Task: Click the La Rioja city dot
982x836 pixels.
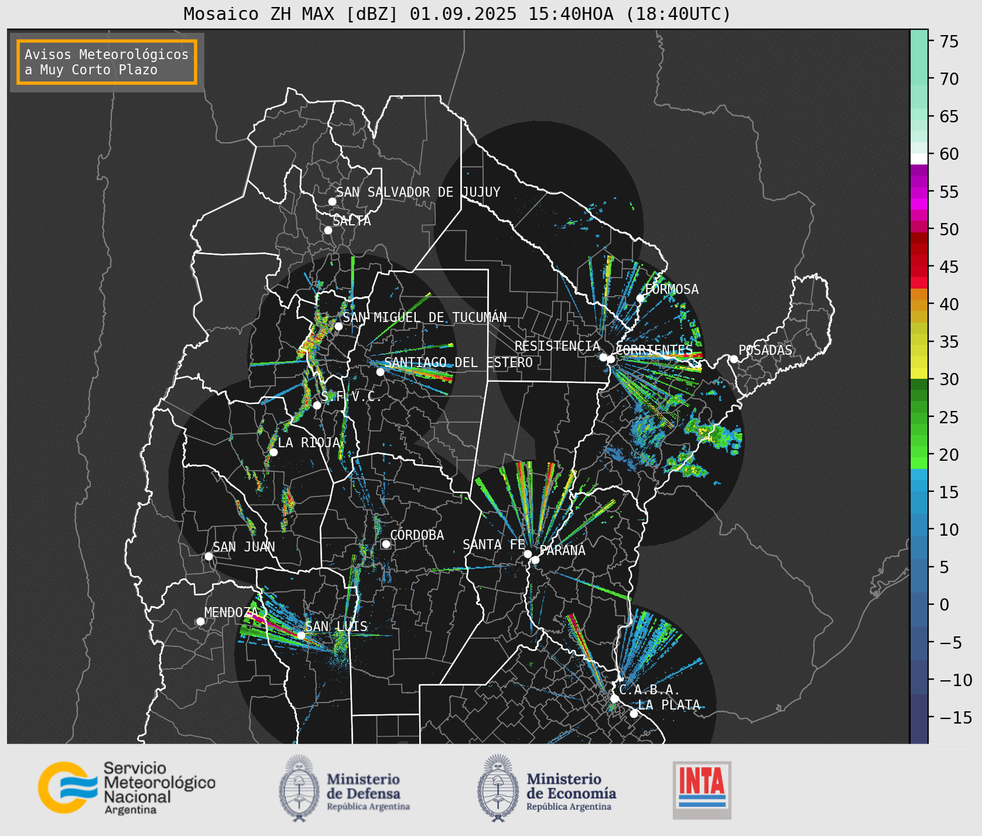Action: click(x=273, y=452)
